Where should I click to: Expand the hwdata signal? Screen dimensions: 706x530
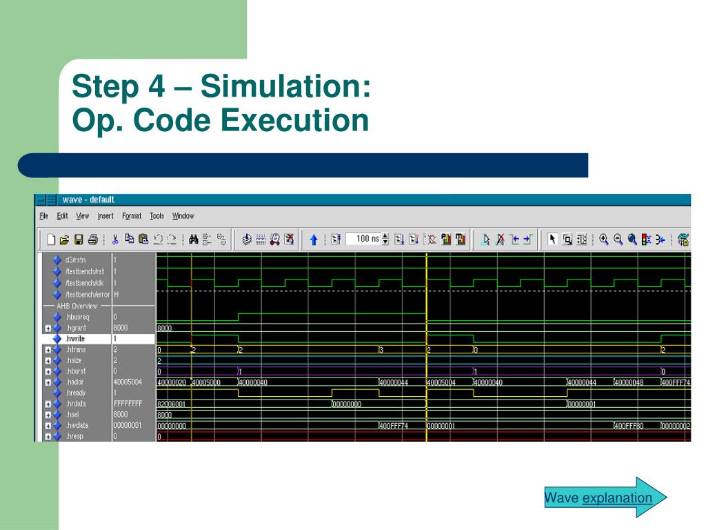48,425
